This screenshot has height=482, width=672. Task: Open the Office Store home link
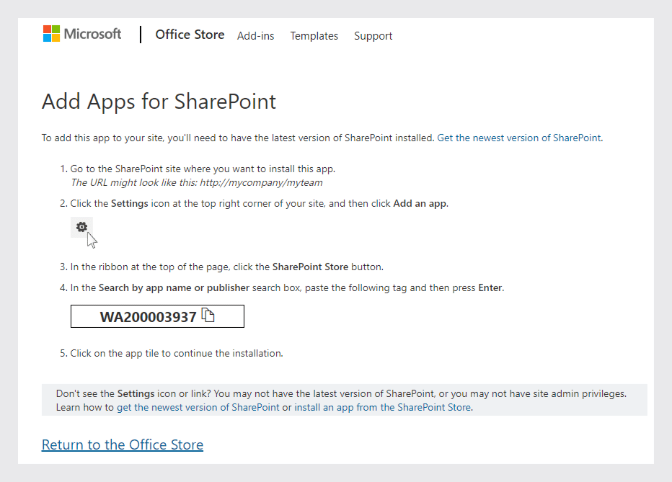[190, 35]
